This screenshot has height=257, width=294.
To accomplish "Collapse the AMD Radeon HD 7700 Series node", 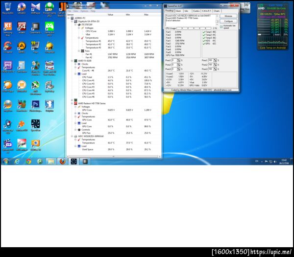I will (x=72, y=103).
